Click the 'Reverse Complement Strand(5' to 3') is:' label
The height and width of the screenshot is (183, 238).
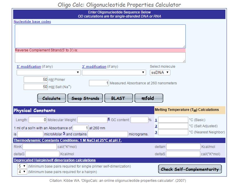pyautogui.click(x=47, y=50)
